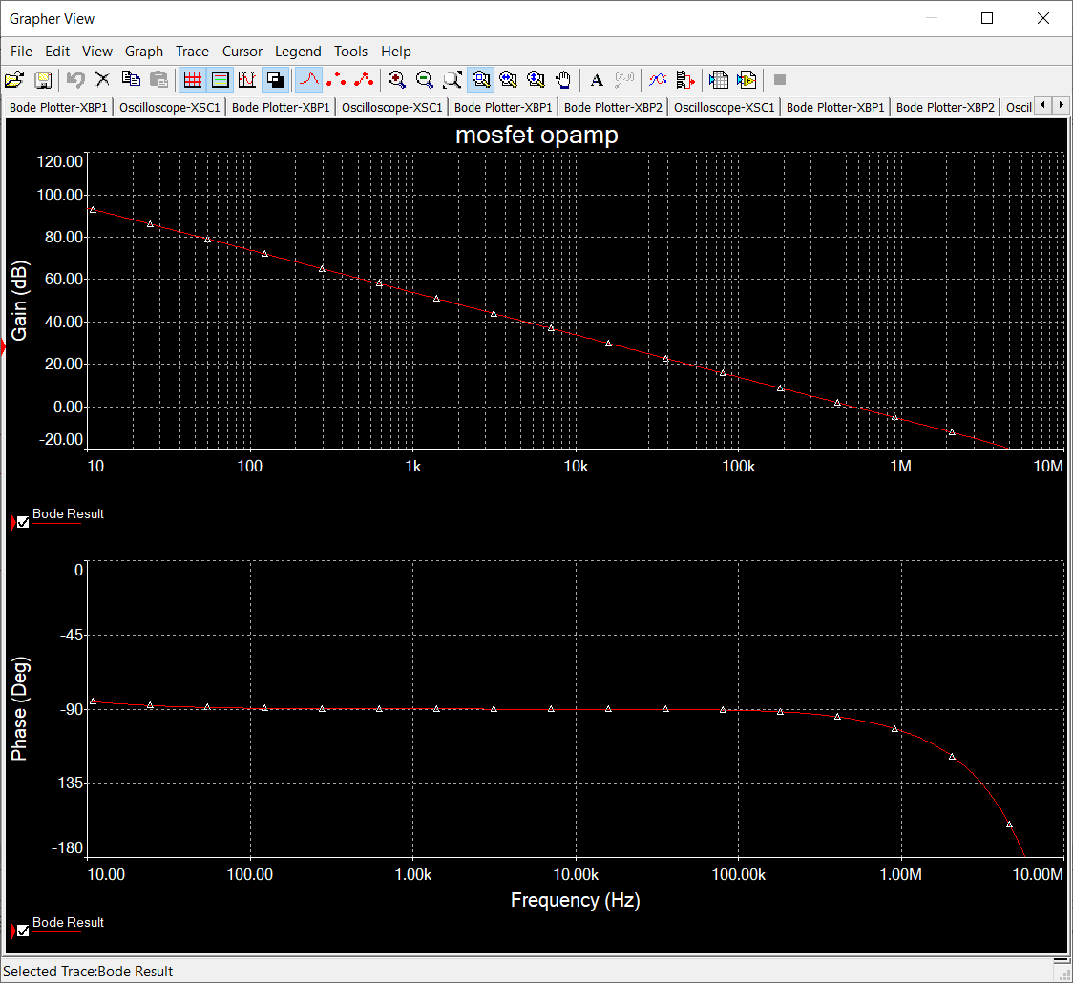Toggle the Show Grid toolbar button
Viewport: 1073px width, 983px height.
[192, 80]
